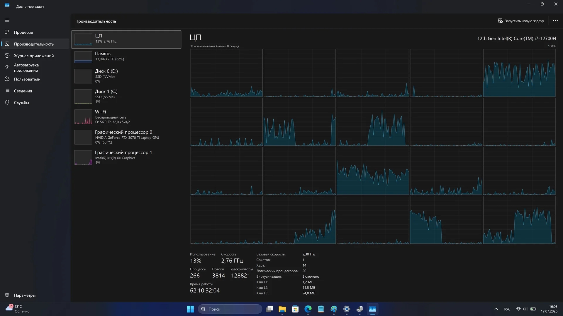
Task: Open the Службы page
Action: coord(35,102)
